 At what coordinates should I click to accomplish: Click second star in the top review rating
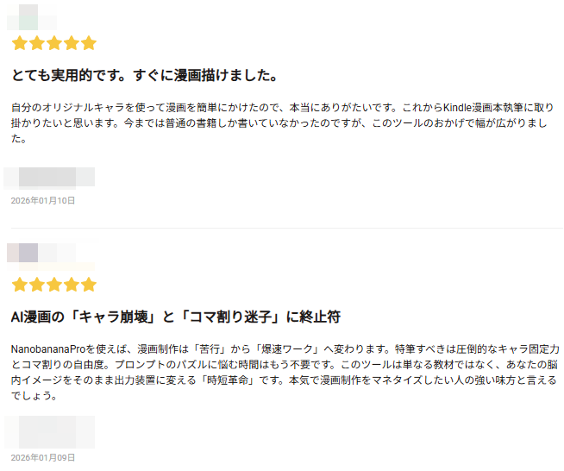36,43
